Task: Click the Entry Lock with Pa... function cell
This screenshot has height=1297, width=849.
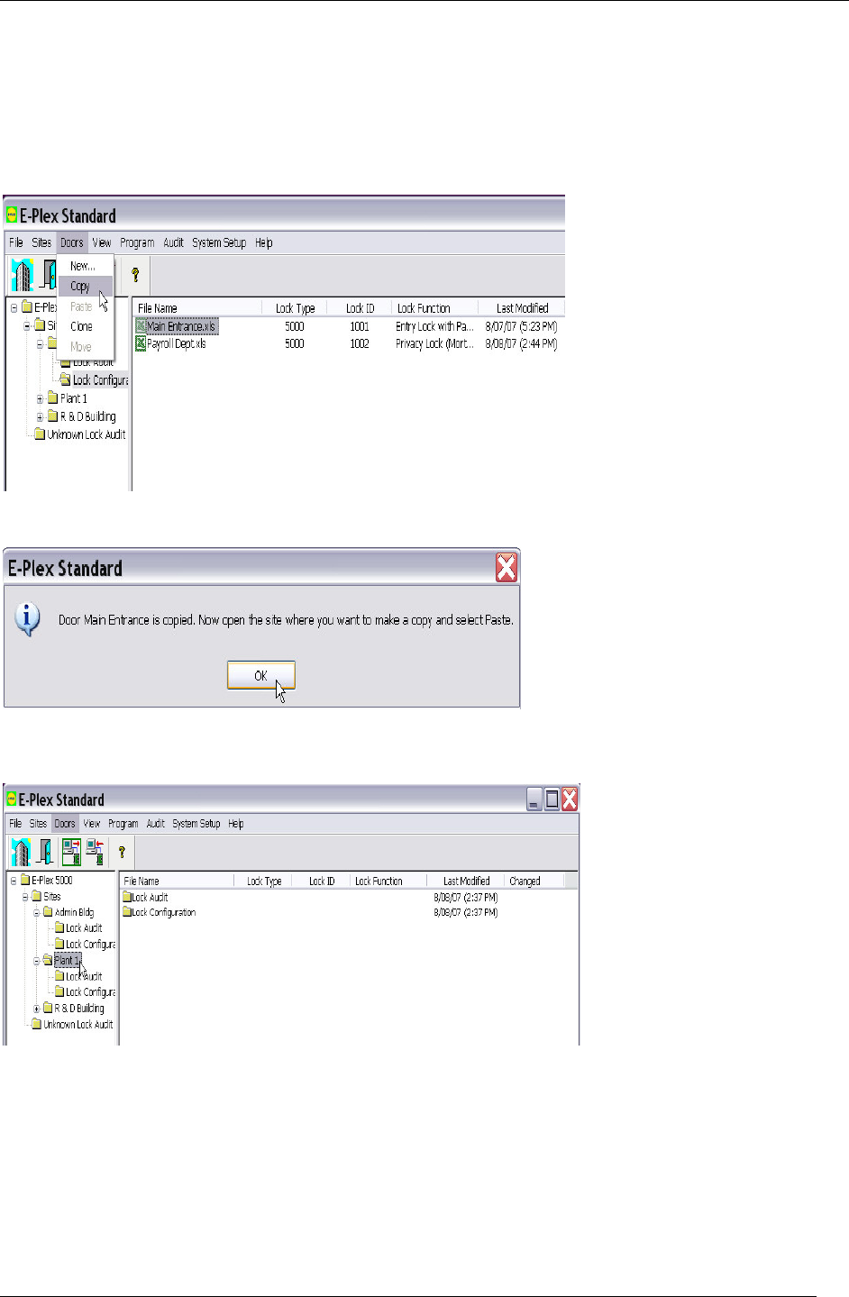Action: [x=434, y=326]
